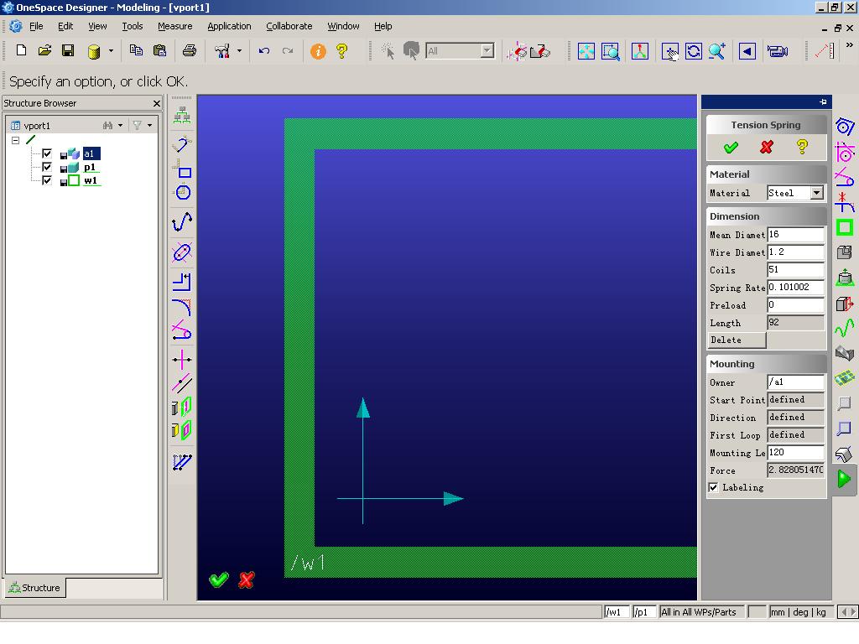Click the Coils input field
Screen dimensions: 859x644
[795, 269]
